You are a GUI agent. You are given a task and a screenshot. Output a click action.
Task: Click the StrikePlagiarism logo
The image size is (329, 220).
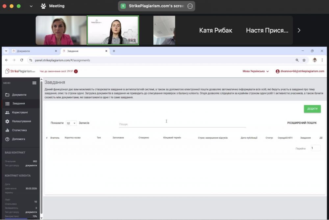click(x=20, y=71)
